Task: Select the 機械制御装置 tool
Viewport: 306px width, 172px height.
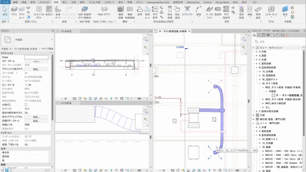Action: tap(130, 12)
